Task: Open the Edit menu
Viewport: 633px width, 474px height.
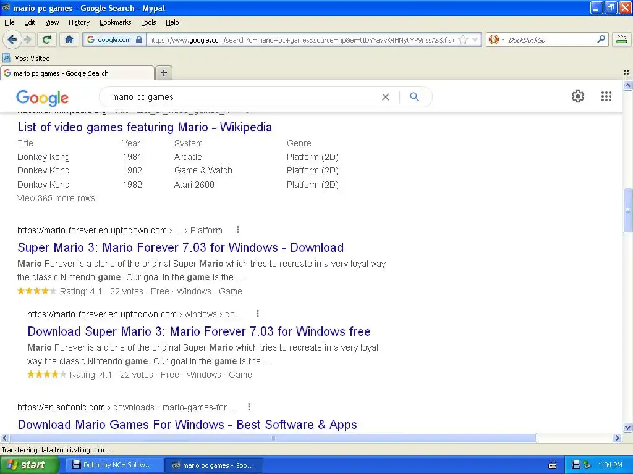Action: (x=30, y=22)
